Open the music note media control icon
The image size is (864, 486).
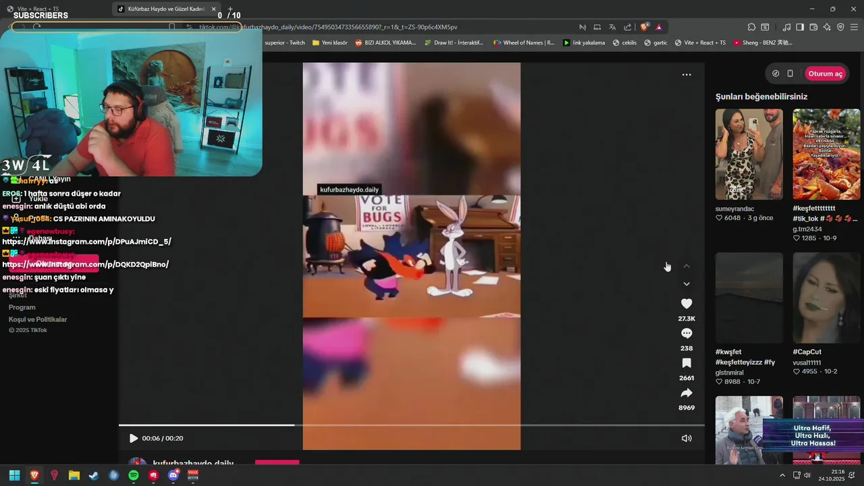786,27
